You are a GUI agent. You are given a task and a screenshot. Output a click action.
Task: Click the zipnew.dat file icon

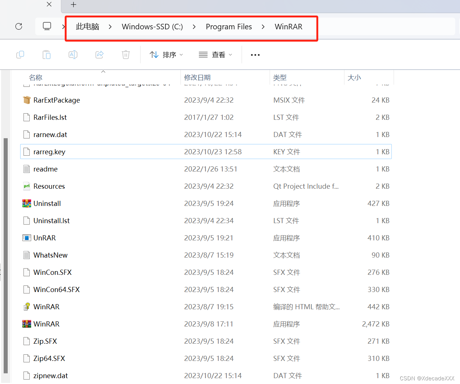tap(27, 376)
